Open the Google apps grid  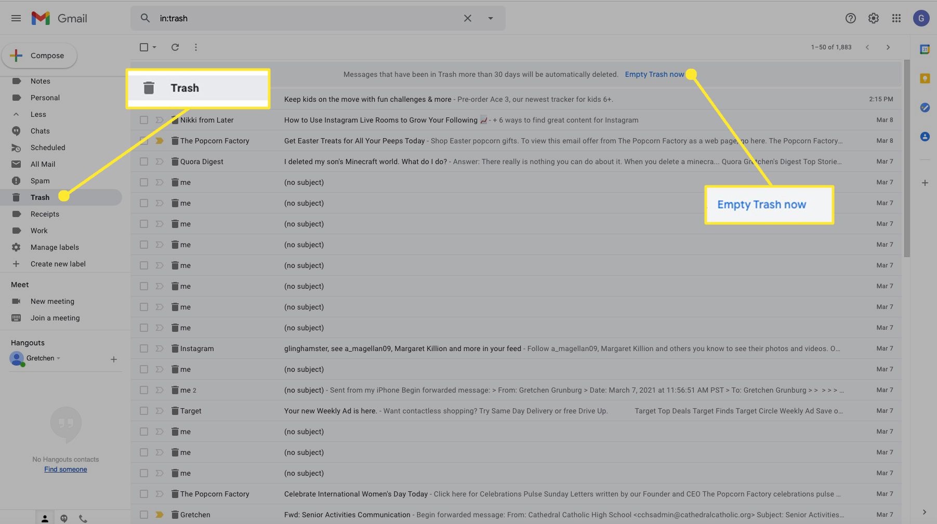(896, 18)
